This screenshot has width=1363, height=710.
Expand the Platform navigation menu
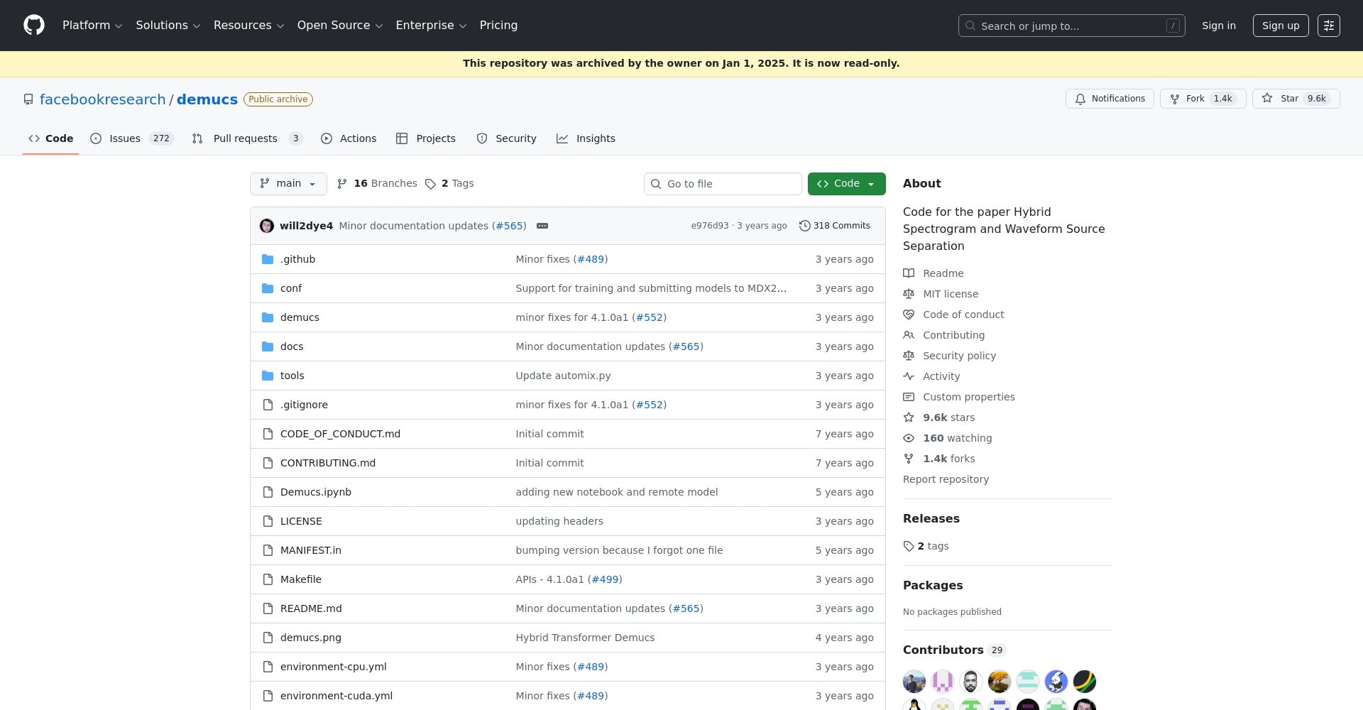[92, 26]
